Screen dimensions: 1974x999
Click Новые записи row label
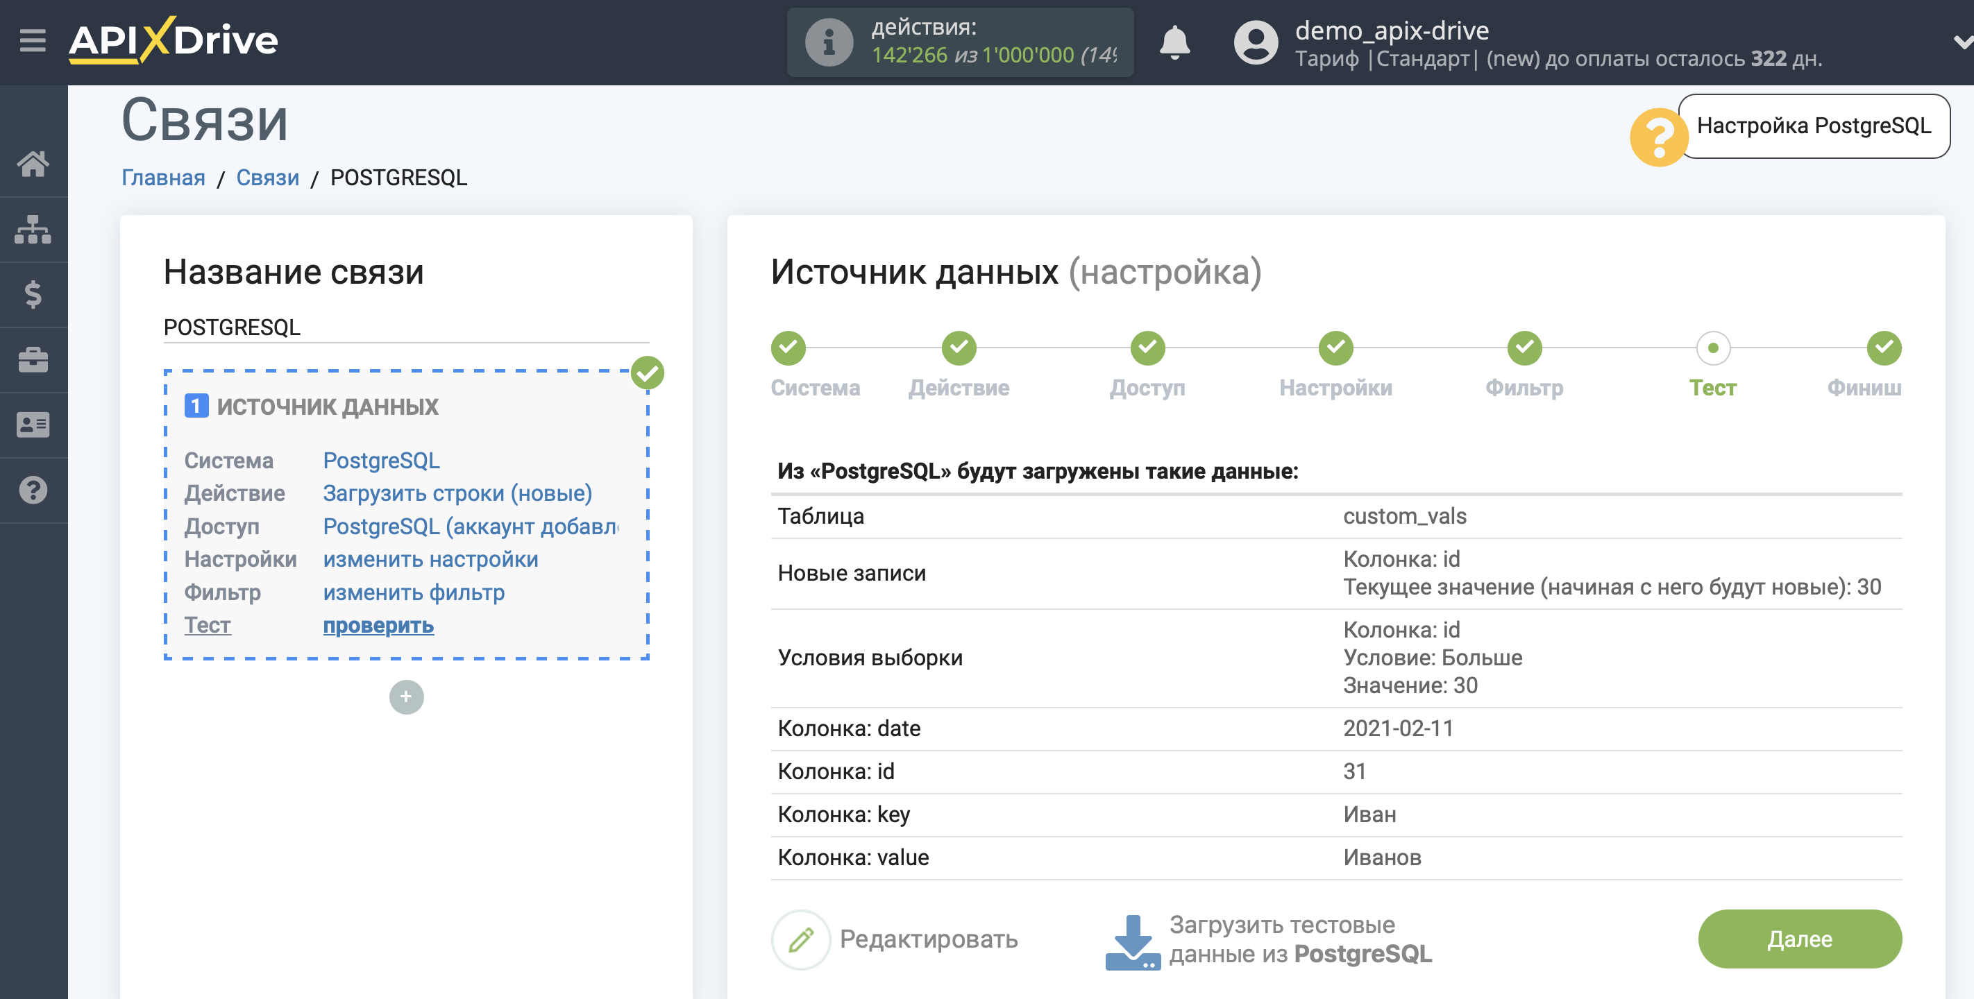coord(852,573)
